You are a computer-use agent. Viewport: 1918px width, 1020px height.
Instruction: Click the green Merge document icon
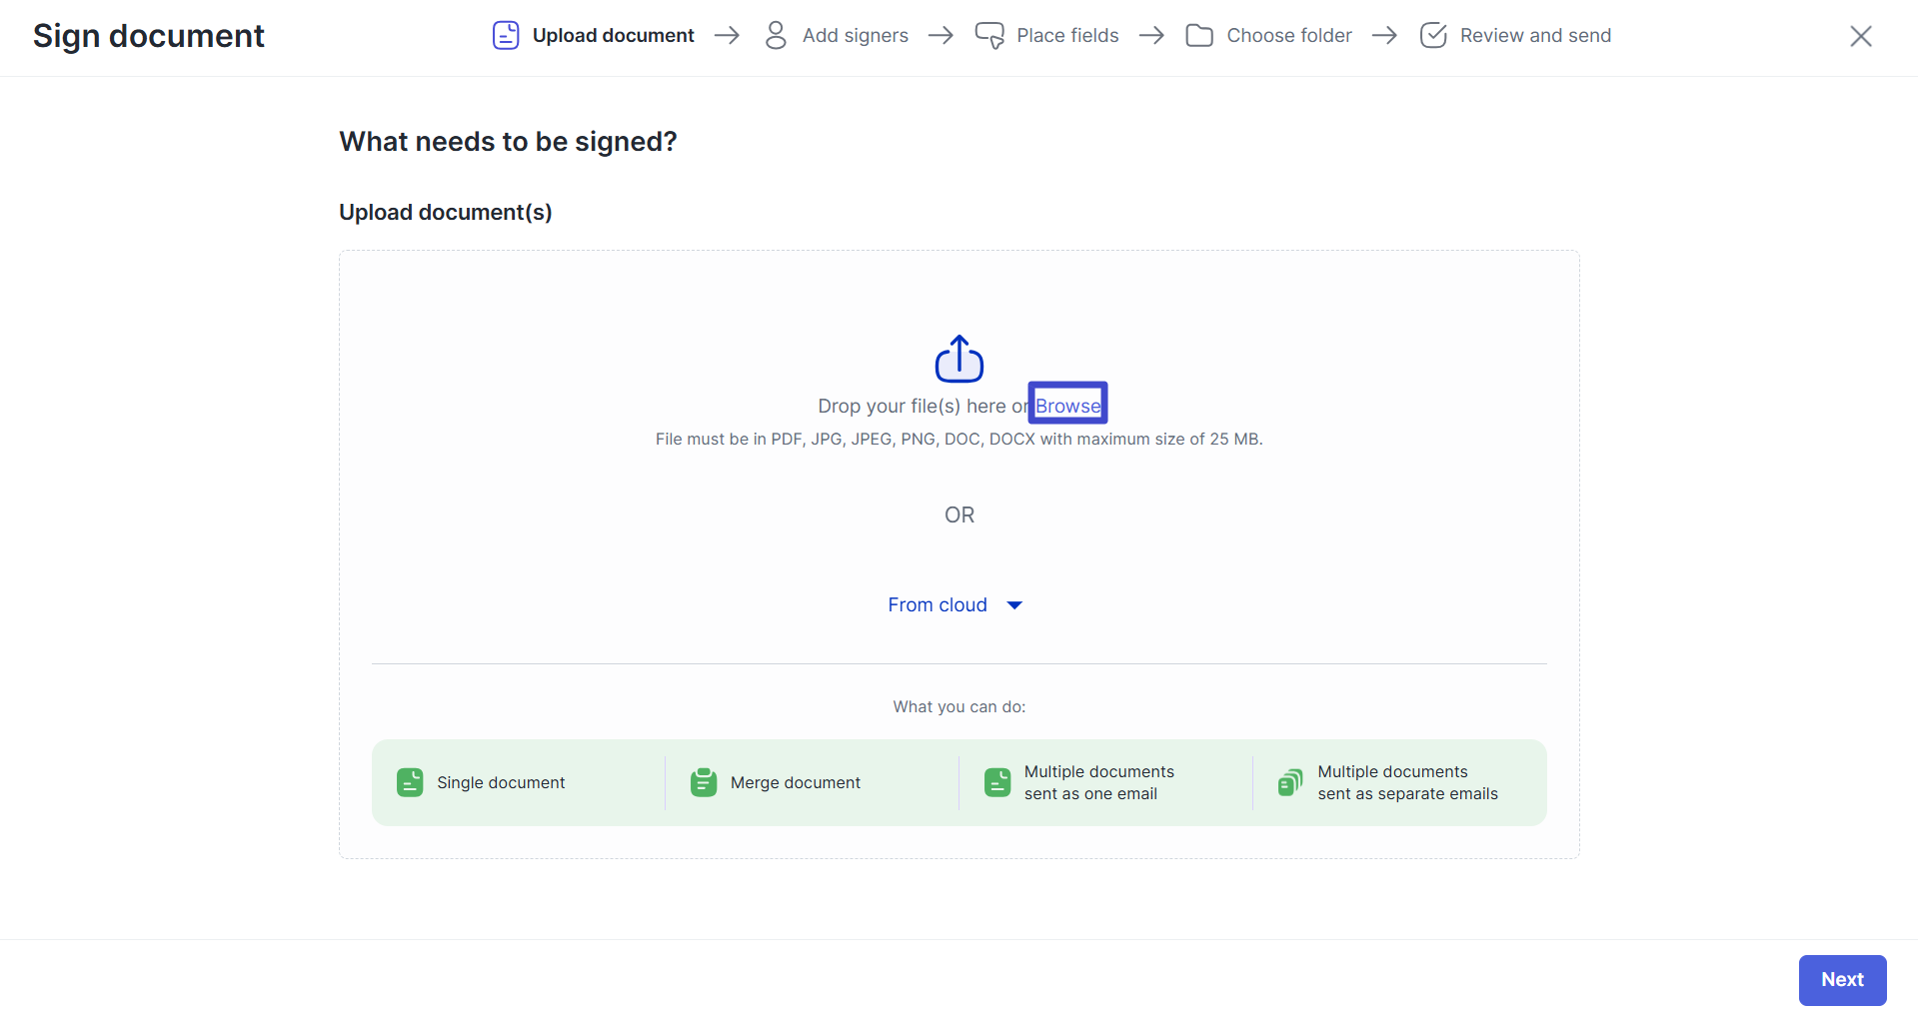click(x=704, y=782)
